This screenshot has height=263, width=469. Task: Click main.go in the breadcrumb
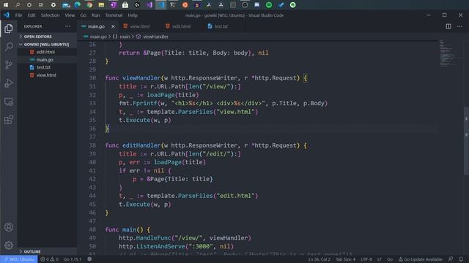point(98,37)
